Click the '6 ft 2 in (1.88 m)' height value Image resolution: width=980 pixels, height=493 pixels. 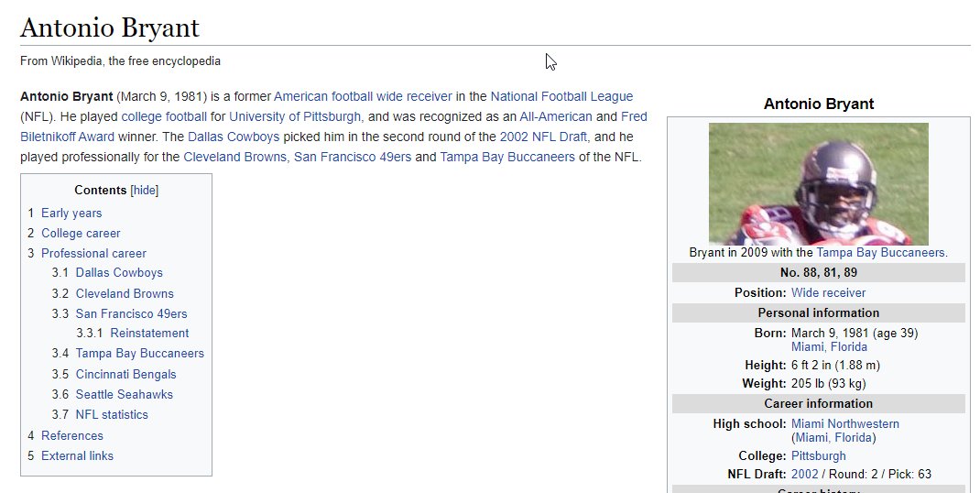(835, 365)
